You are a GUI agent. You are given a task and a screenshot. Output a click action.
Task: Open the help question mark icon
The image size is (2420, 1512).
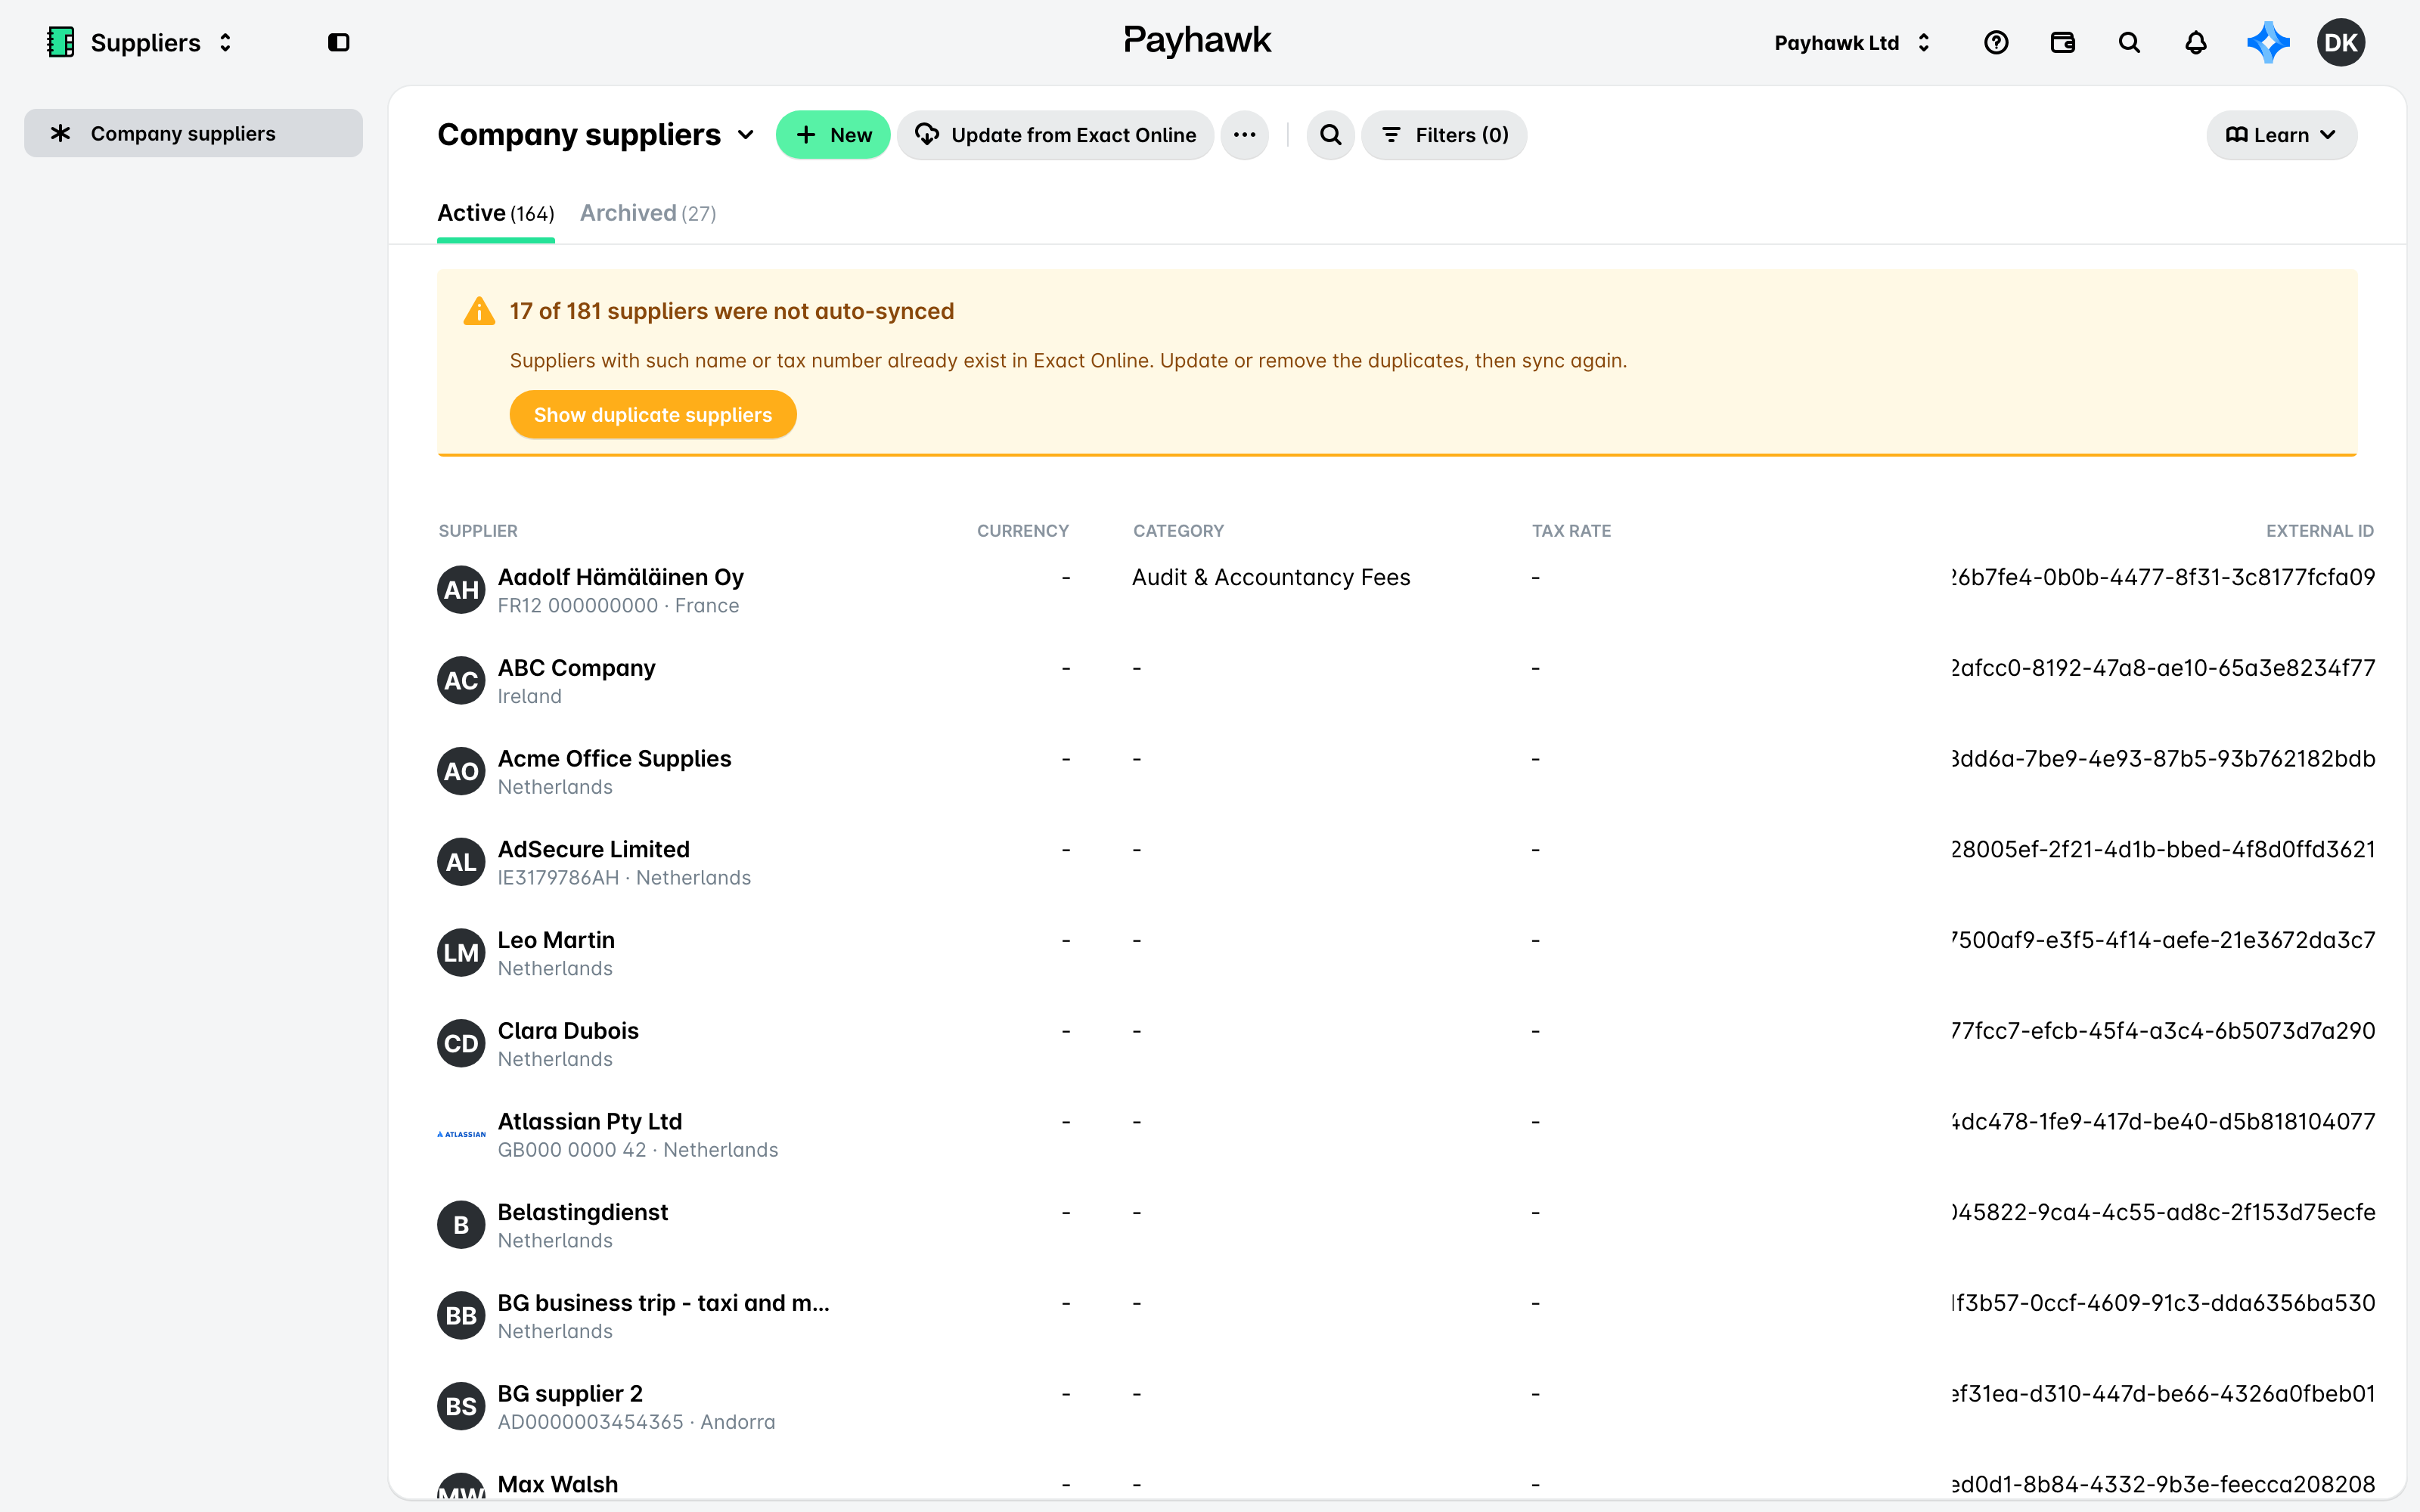[1996, 42]
